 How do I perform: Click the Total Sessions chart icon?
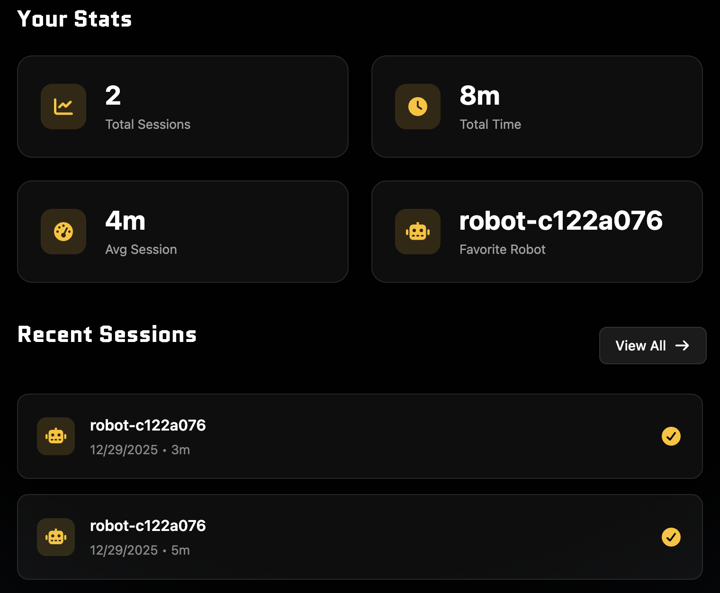(x=63, y=107)
